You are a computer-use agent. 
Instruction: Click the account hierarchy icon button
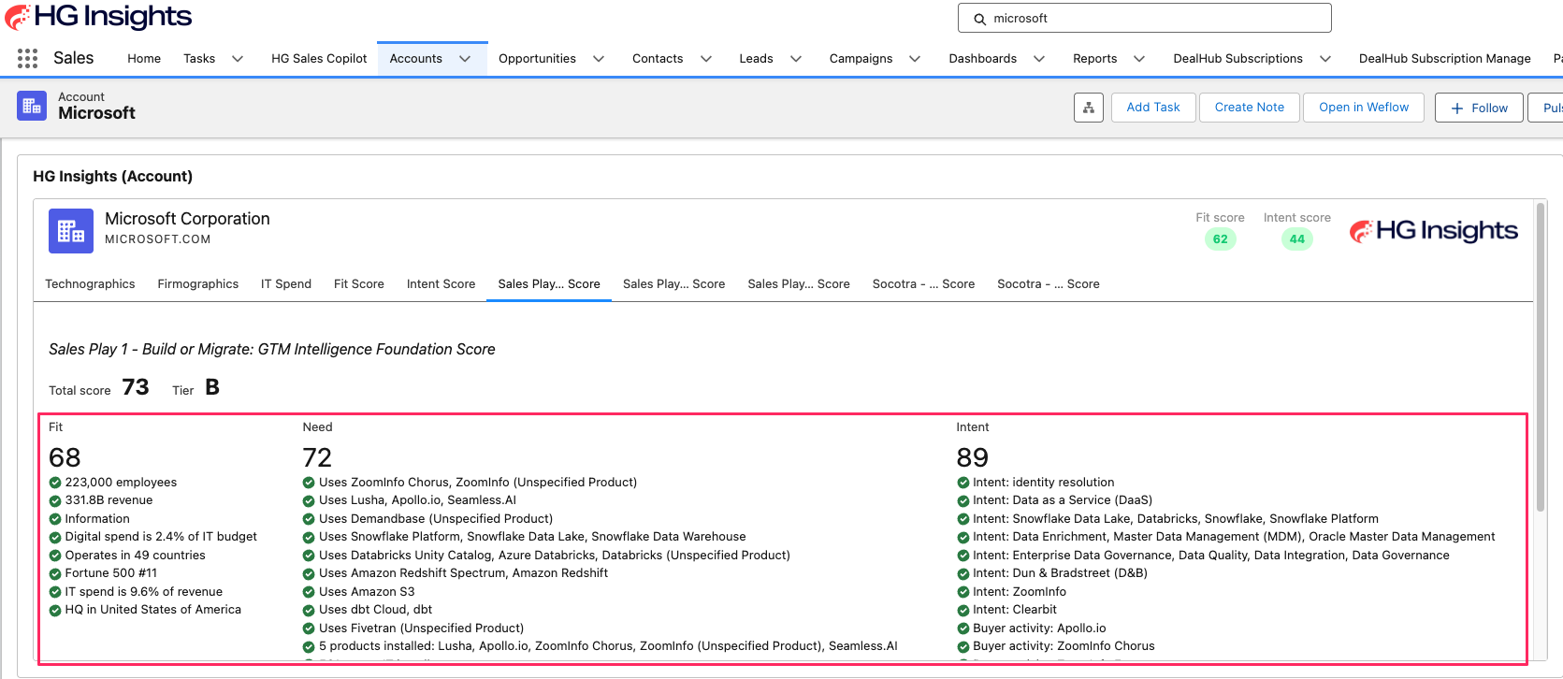pos(1089,108)
